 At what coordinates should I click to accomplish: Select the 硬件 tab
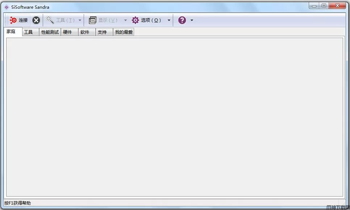point(70,32)
